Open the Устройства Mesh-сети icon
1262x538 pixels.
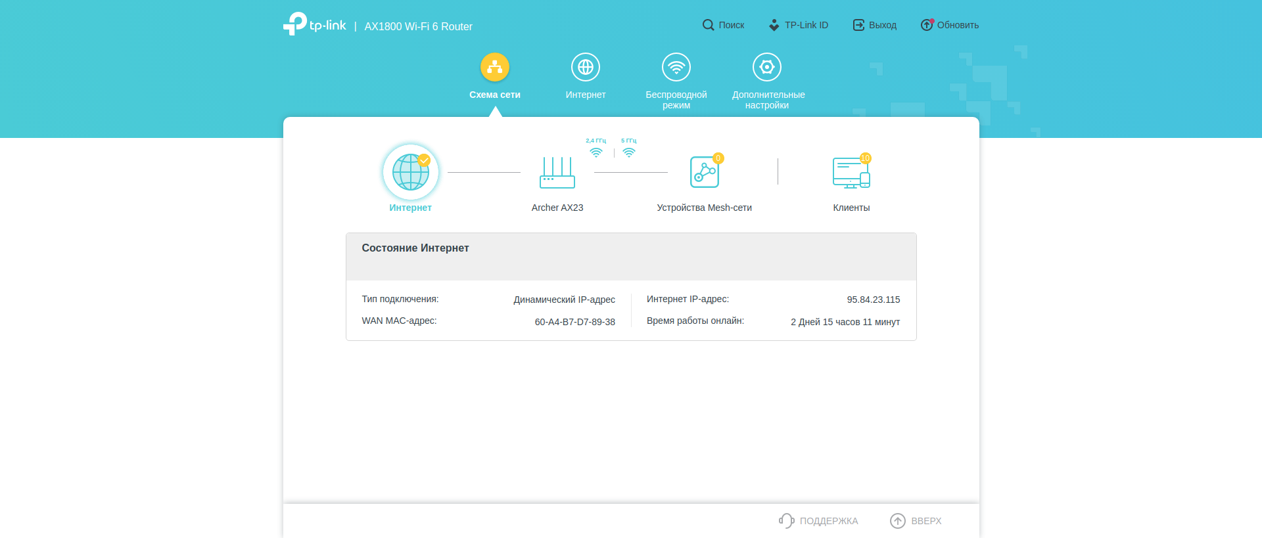click(705, 172)
